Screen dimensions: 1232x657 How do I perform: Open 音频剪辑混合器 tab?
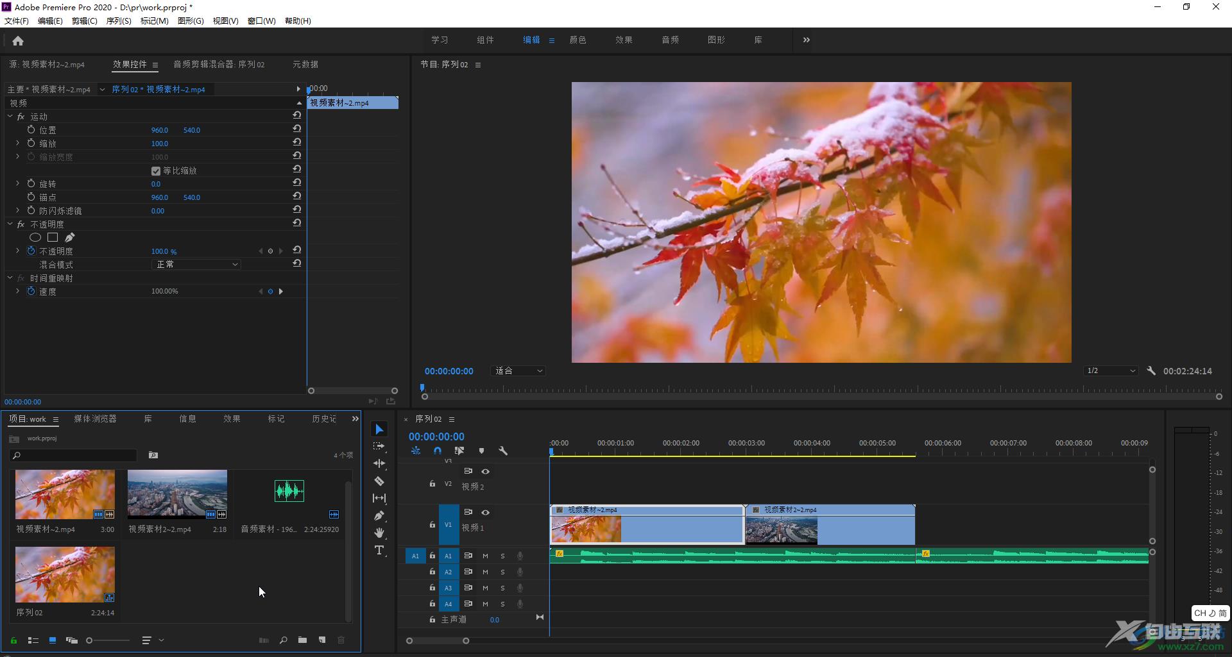click(219, 64)
